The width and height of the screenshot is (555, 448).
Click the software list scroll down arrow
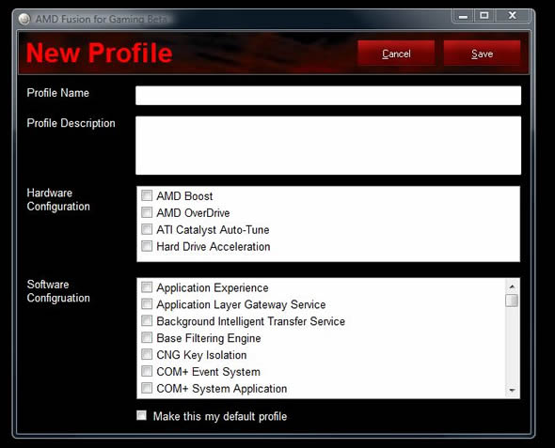tap(512, 390)
